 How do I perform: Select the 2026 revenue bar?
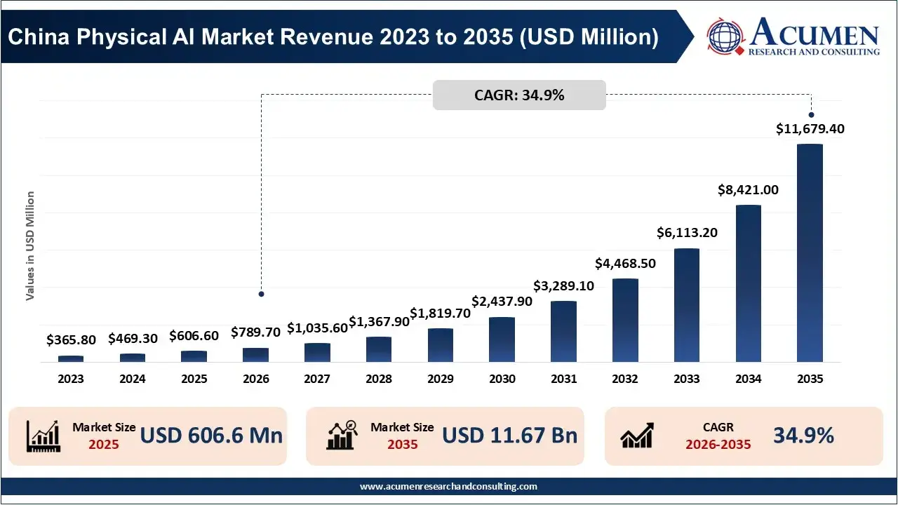pos(255,355)
